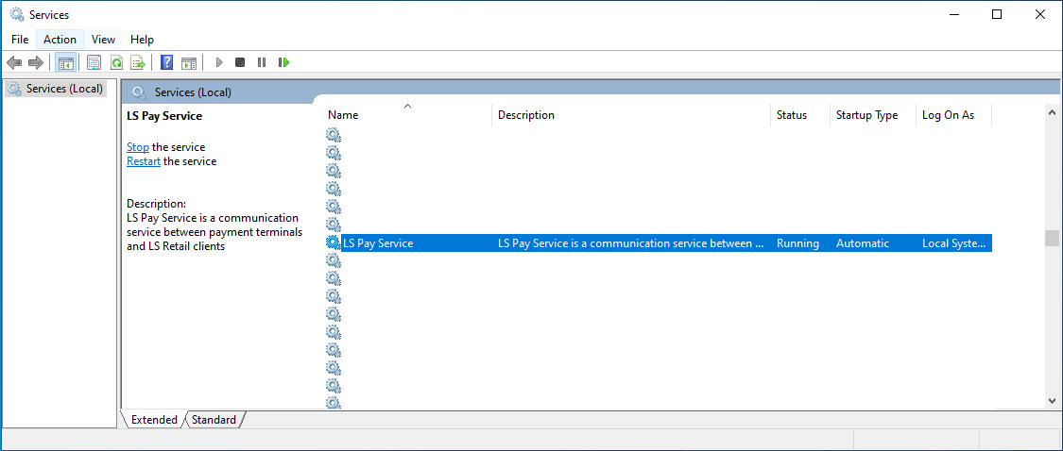This screenshot has height=451, width=1063.
Task: Click the Back arrow in toolbar
Action: click(x=13, y=63)
